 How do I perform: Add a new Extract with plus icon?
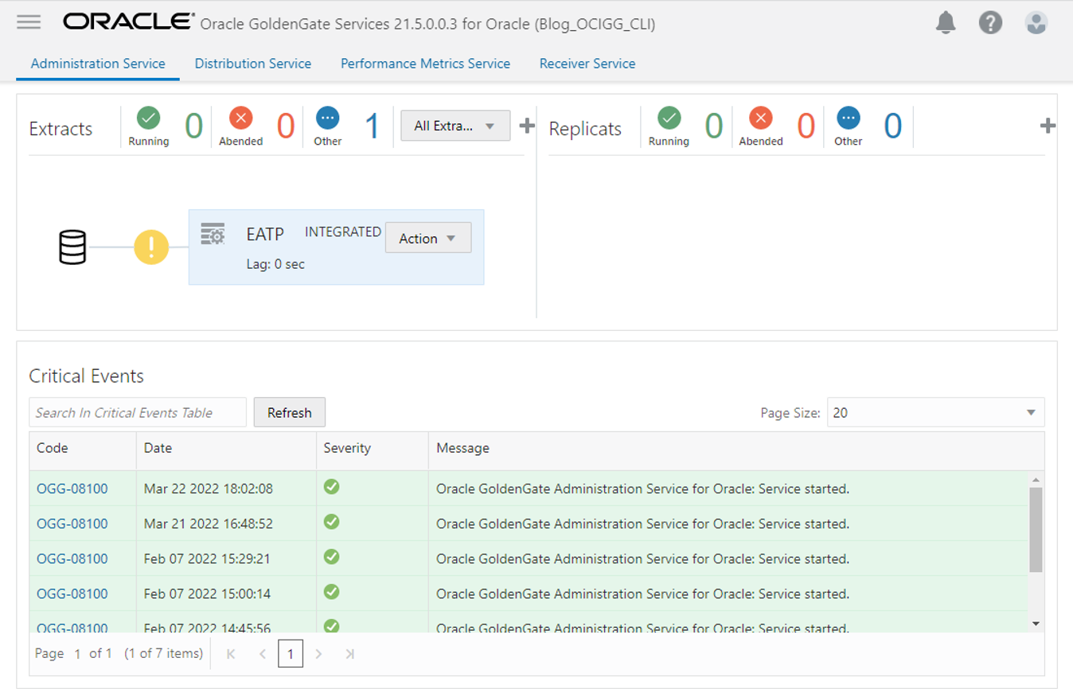[527, 126]
